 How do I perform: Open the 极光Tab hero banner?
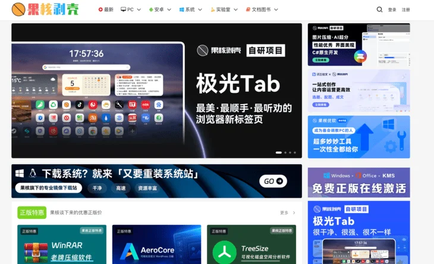[157, 91]
